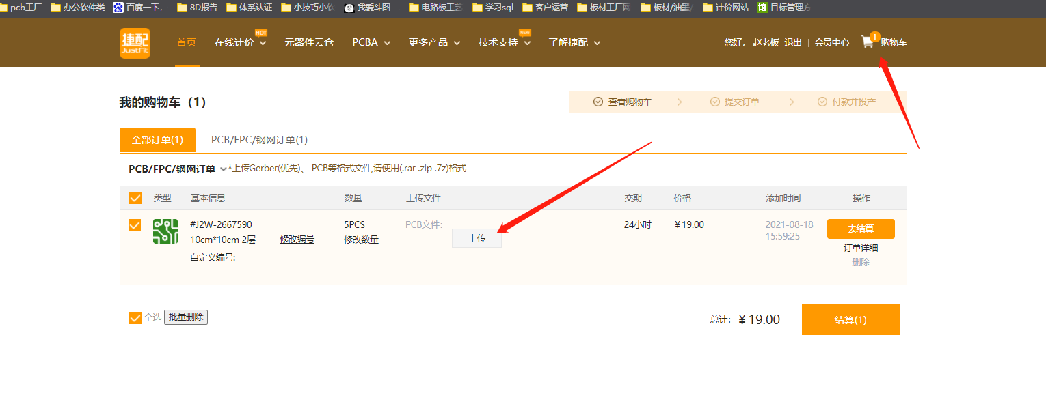This screenshot has height=406, width=1046.
Task: Open the 修改数量 link
Action: (361, 239)
